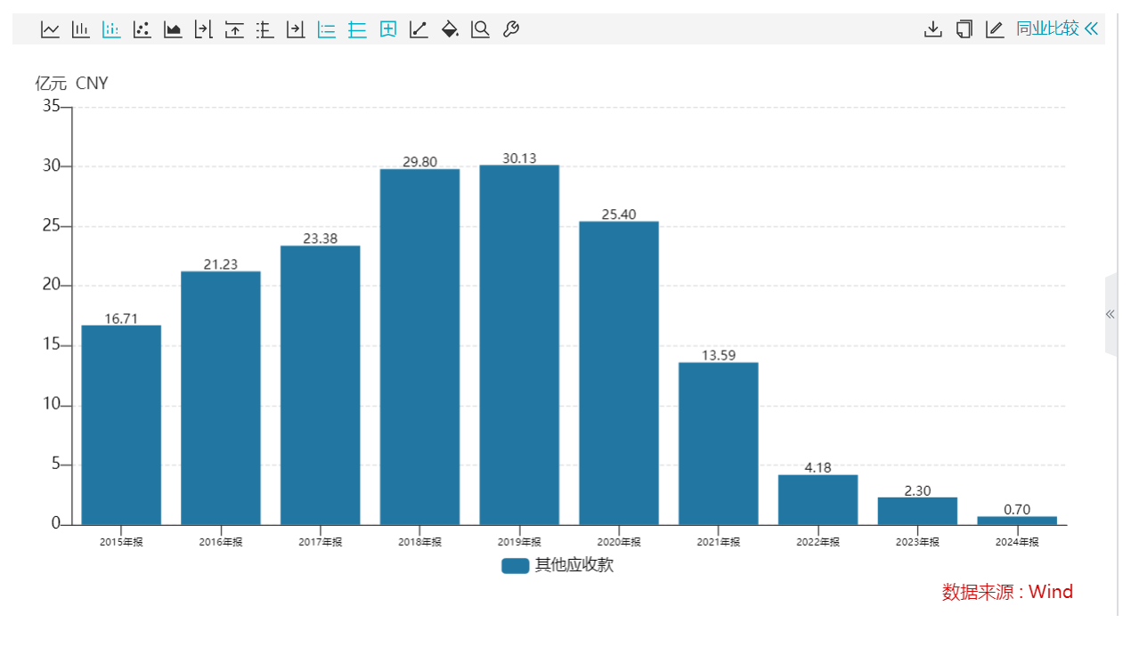Collapse panel with double chevron beside 同业比较
Image resolution: width=1131 pixels, height=655 pixels.
[x=1091, y=28]
